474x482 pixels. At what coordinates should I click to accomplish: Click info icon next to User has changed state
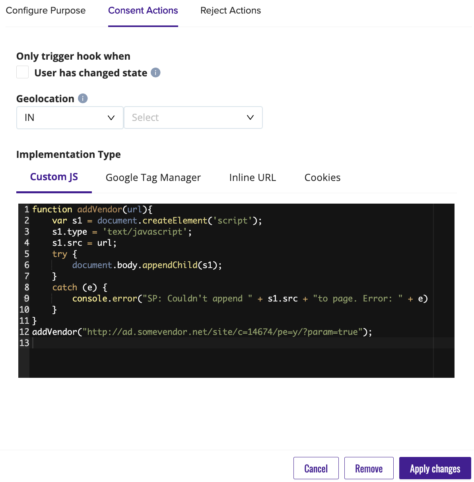tap(156, 73)
